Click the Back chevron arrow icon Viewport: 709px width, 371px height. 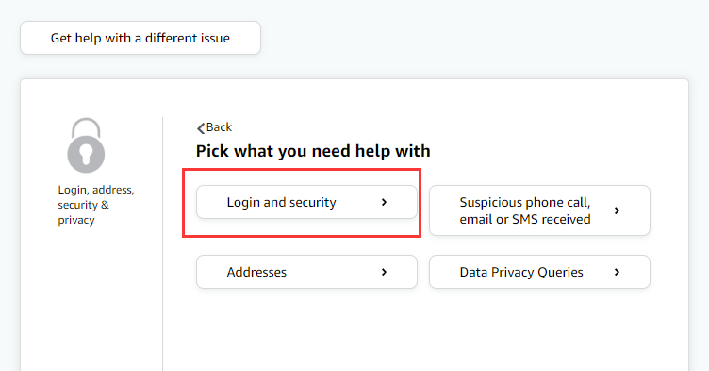pos(201,128)
